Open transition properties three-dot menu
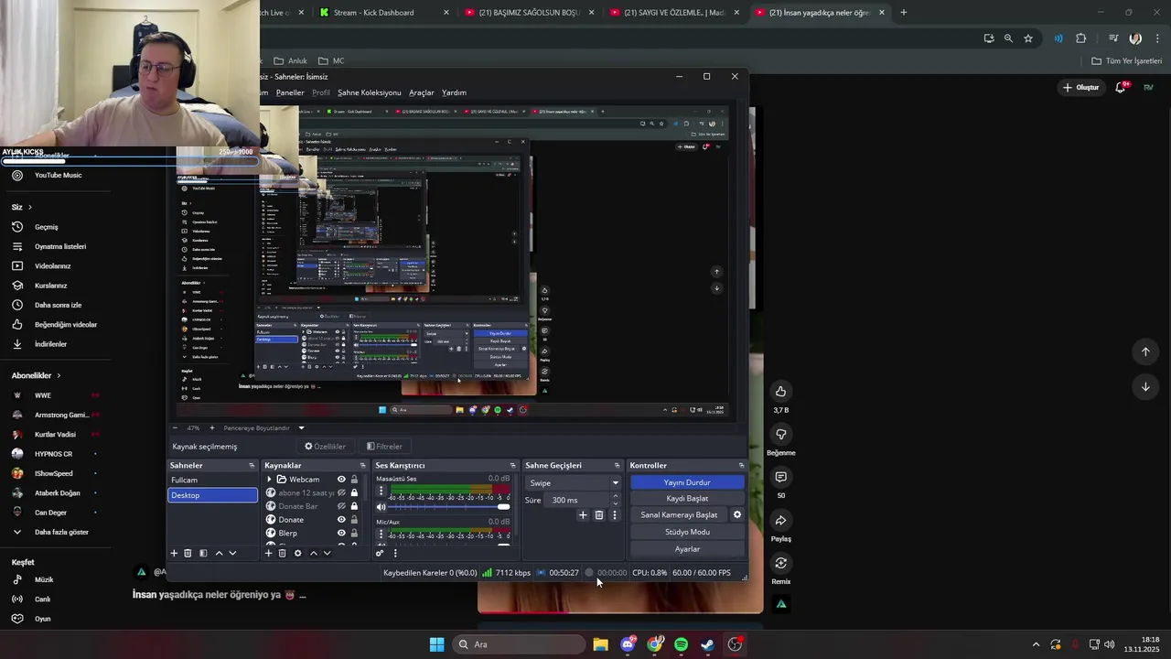 614,515
